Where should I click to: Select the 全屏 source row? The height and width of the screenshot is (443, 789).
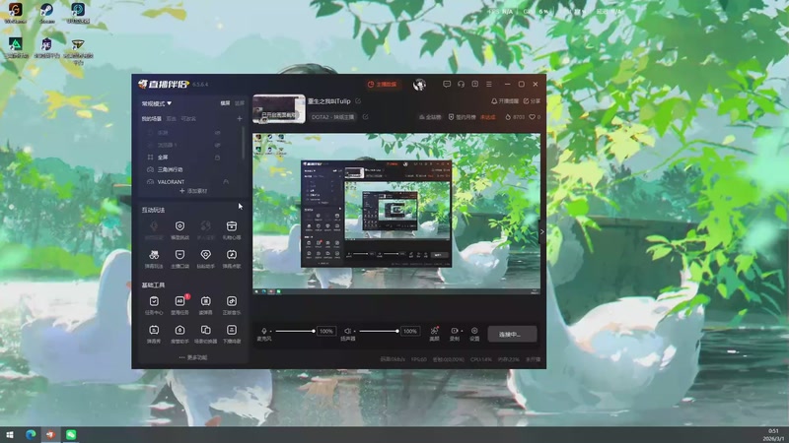click(x=191, y=158)
